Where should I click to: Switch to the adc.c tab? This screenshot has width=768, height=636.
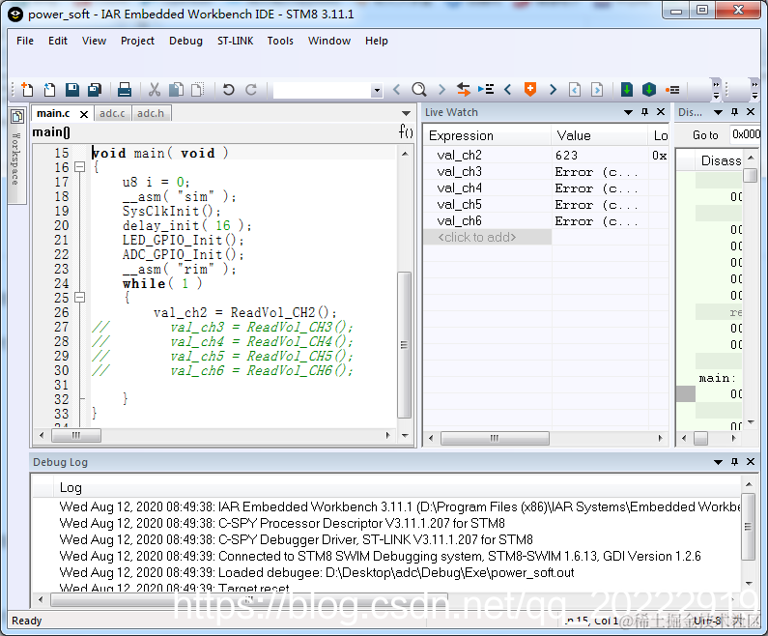[x=112, y=113]
